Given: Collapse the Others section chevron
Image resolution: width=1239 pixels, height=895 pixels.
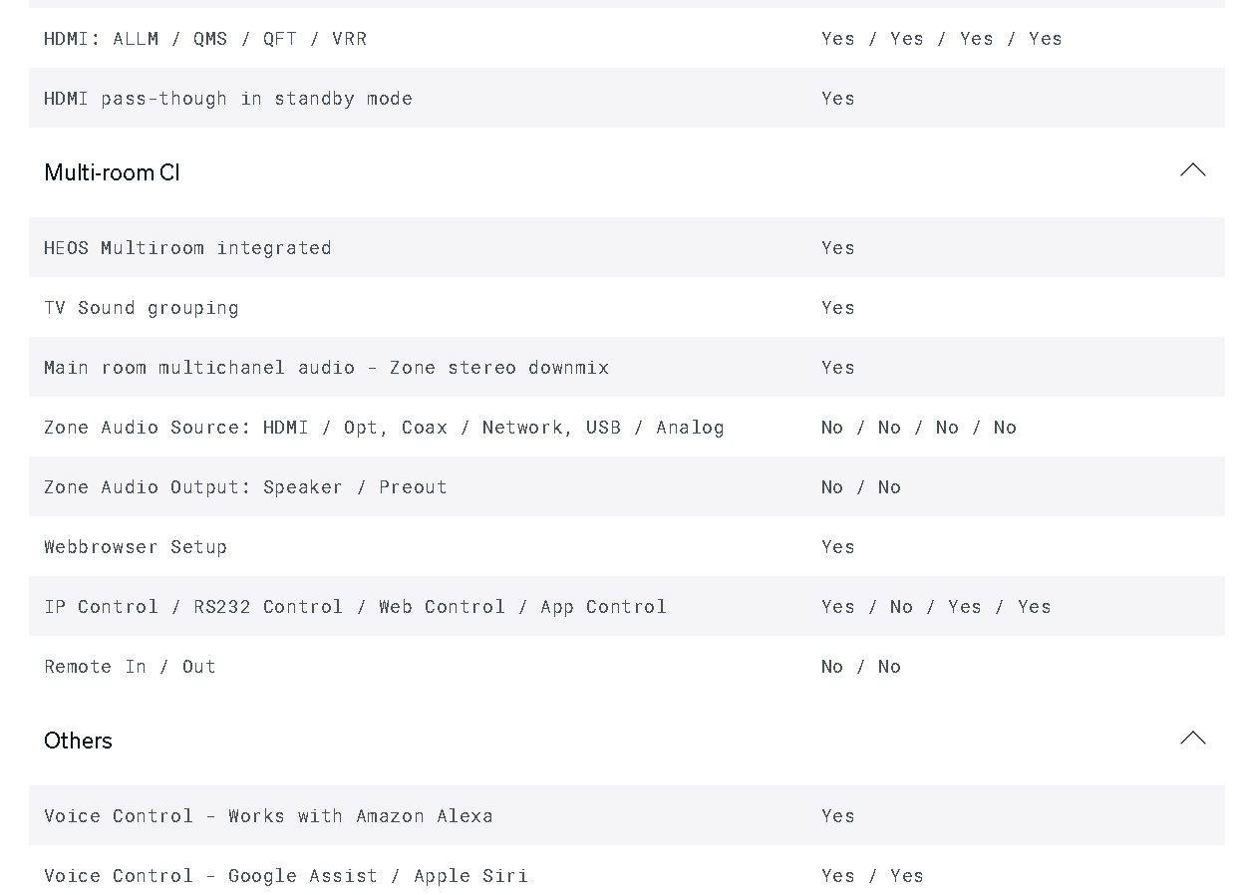Looking at the screenshot, I should [x=1192, y=739].
